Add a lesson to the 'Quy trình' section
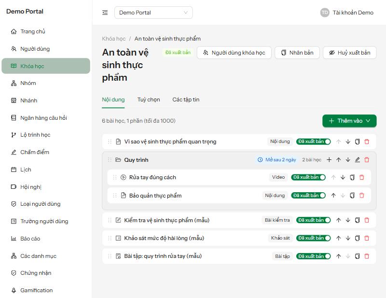This screenshot has width=386, height=298. click(x=329, y=160)
